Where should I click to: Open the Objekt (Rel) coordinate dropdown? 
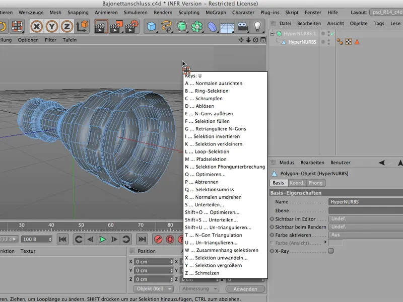tap(154, 289)
